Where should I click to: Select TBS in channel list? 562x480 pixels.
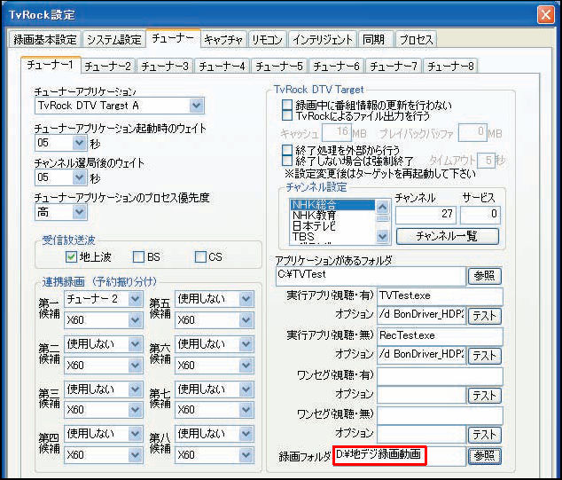(x=332, y=236)
